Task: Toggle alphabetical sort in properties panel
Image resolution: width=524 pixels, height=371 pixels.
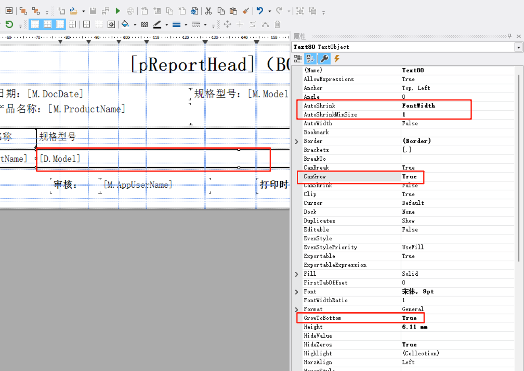Action: (x=310, y=59)
